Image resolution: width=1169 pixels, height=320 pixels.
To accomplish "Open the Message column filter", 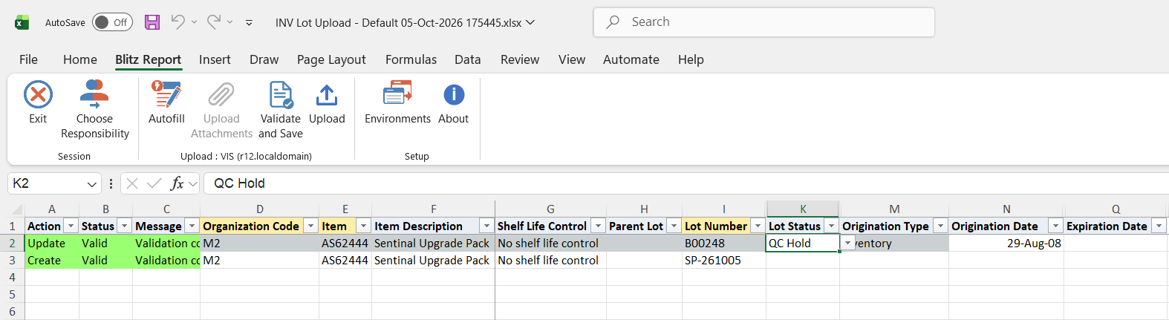I will pos(192,226).
